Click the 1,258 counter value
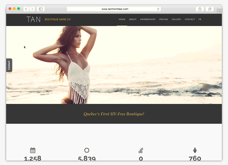This screenshot has width=228, height=165. pos(32,158)
